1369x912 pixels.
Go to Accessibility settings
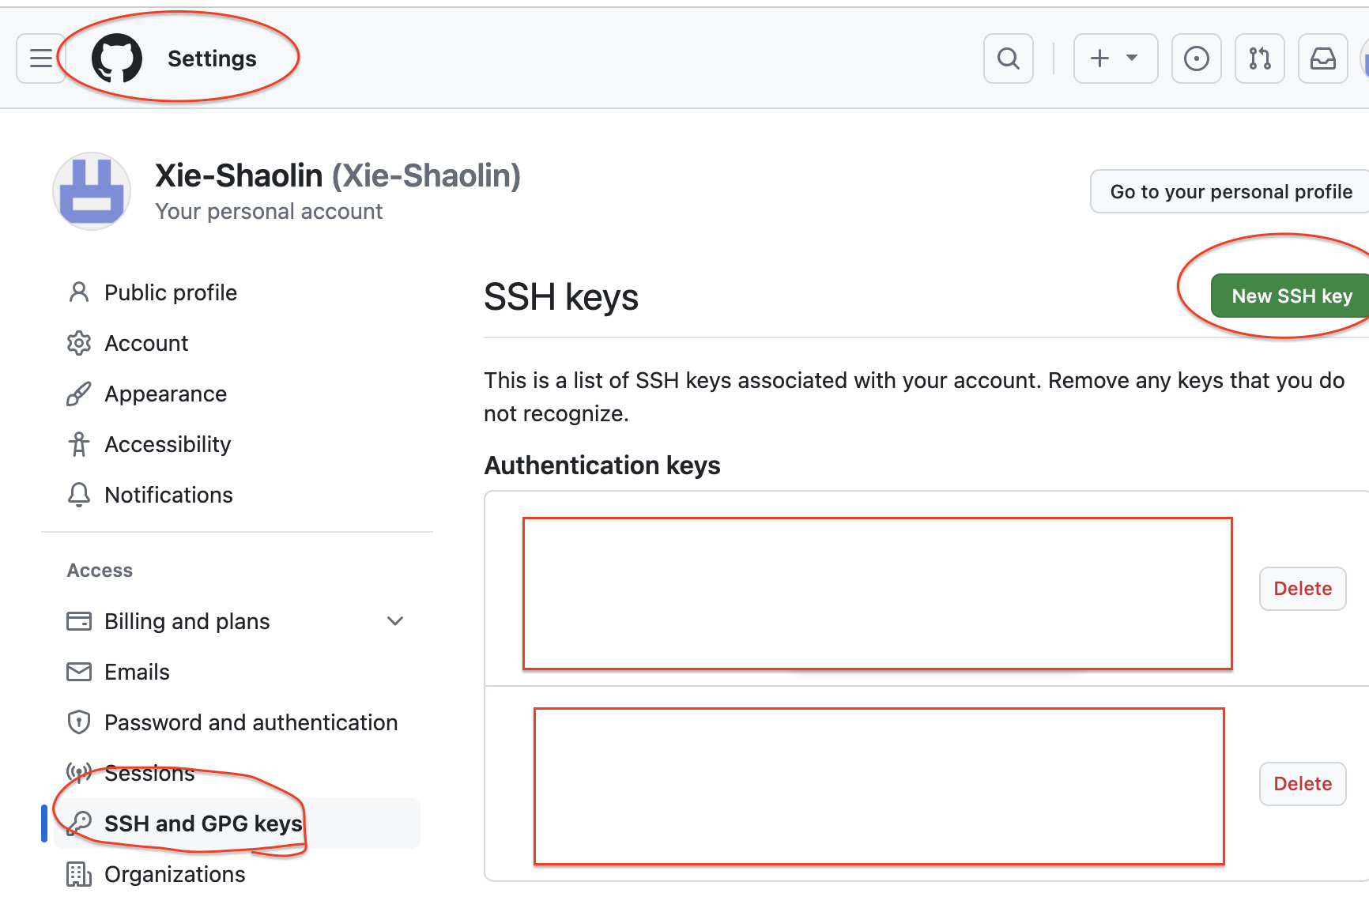[168, 444]
